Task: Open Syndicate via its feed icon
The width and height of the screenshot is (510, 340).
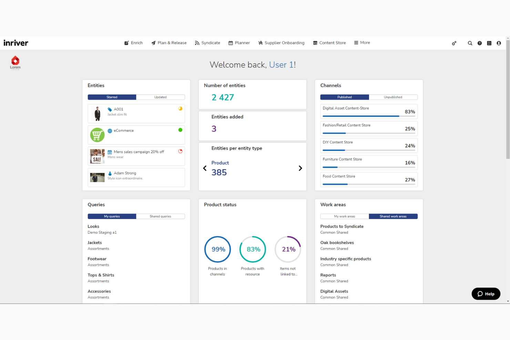Action: tap(197, 43)
